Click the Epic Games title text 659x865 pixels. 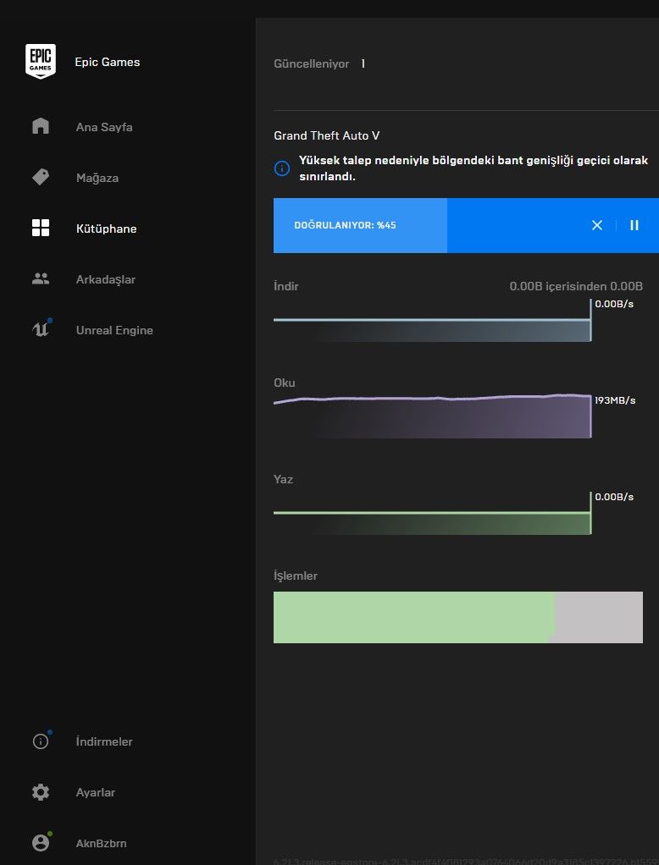[x=107, y=62]
